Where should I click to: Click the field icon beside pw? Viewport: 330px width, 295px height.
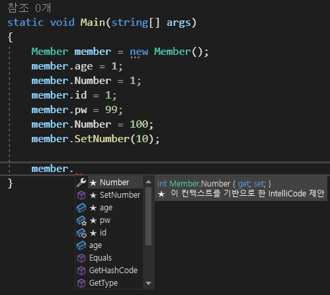click(81, 220)
